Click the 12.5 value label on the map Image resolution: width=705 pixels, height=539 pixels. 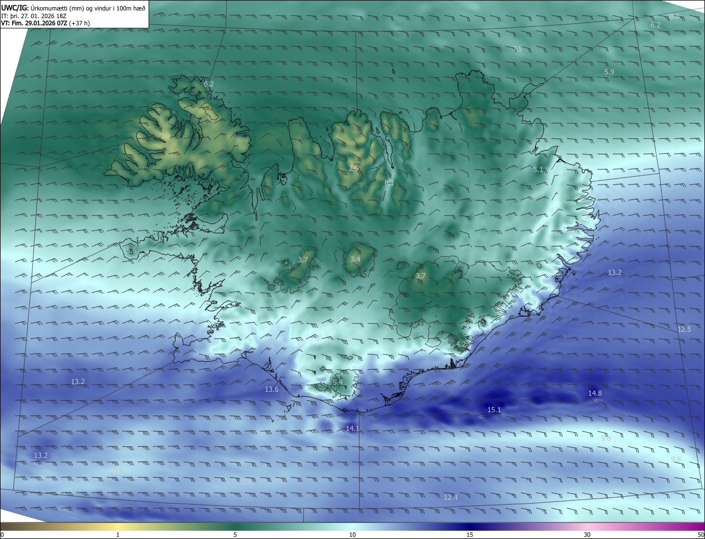[x=684, y=329]
